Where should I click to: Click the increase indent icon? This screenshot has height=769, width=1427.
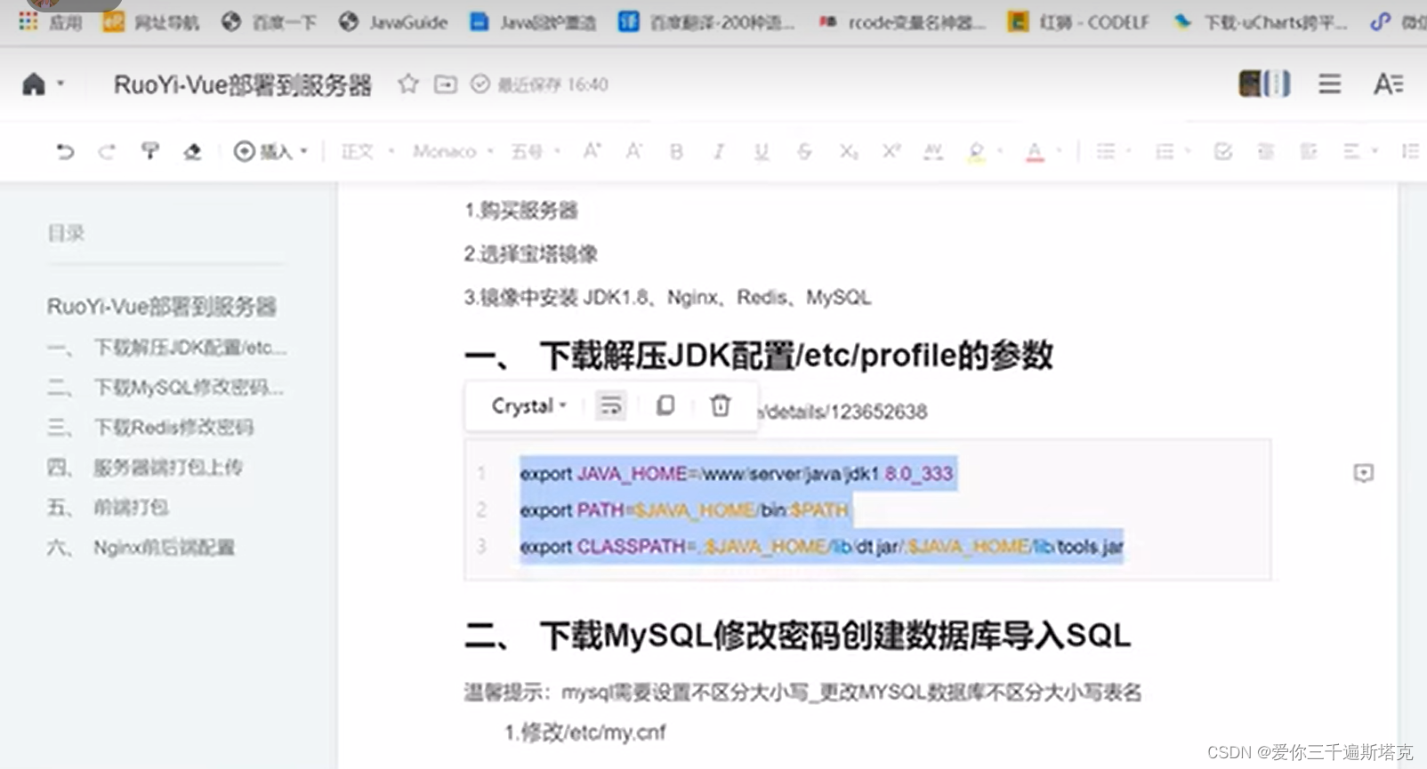point(1309,151)
